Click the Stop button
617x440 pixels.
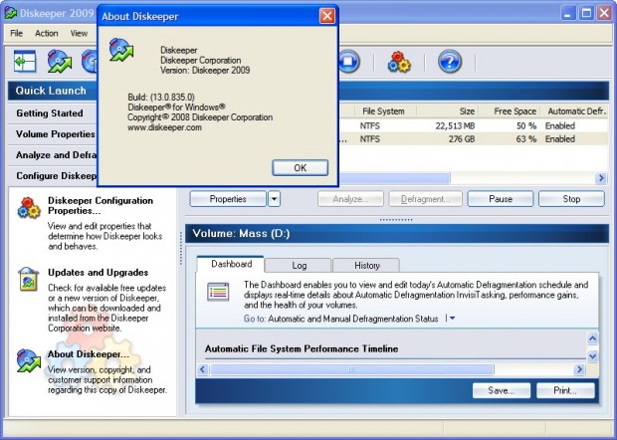coord(571,199)
